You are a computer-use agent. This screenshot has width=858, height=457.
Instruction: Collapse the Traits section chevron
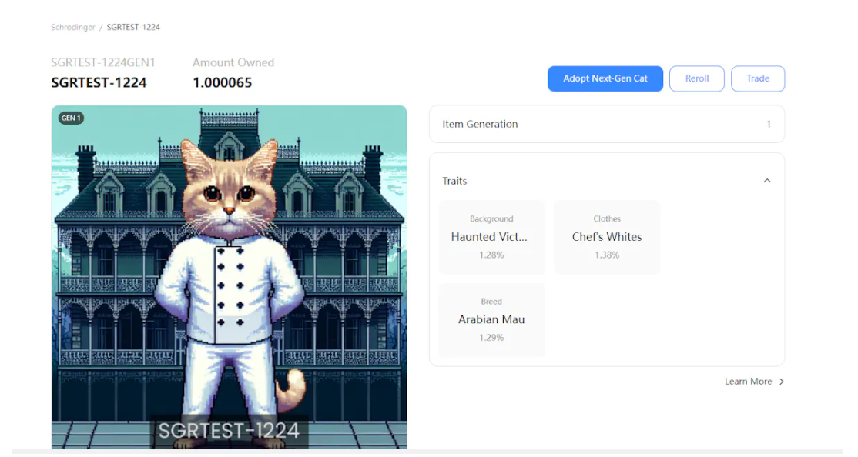(x=767, y=181)
